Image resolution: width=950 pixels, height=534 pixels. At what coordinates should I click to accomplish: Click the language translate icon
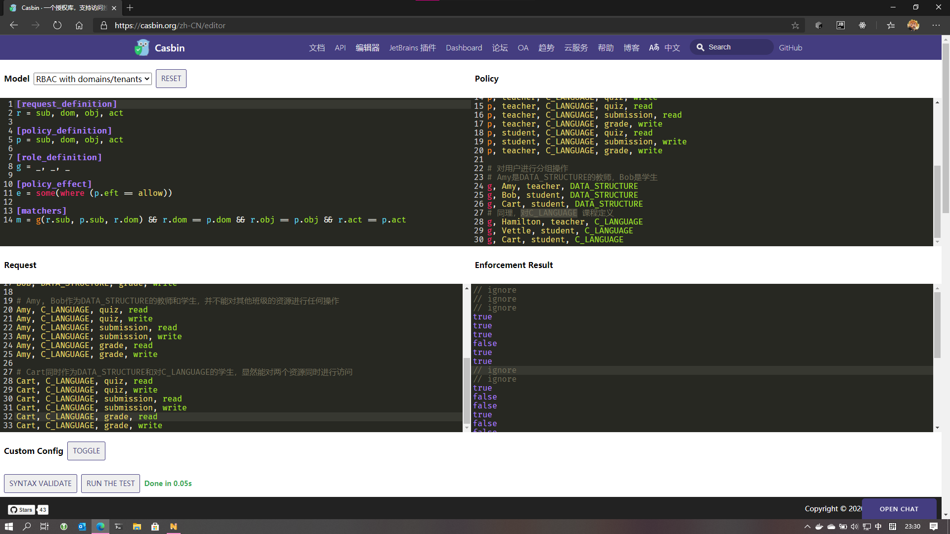coord(654,47)
